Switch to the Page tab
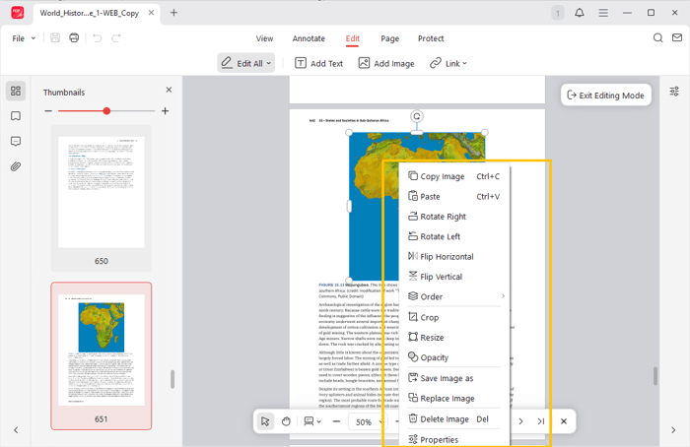The image size is (690, 447). coord(390,38)
